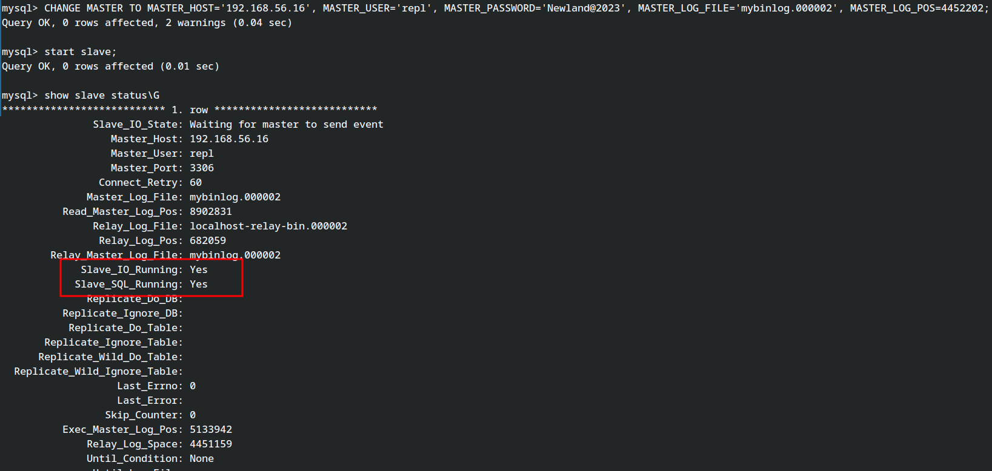The width and height of the screenshot is (992, 471).
Task: Click the Relay_Log_Space value 4451159
Action: pos(211,444)
